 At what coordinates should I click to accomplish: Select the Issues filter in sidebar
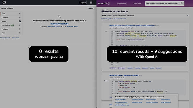(x=11, y=21)
